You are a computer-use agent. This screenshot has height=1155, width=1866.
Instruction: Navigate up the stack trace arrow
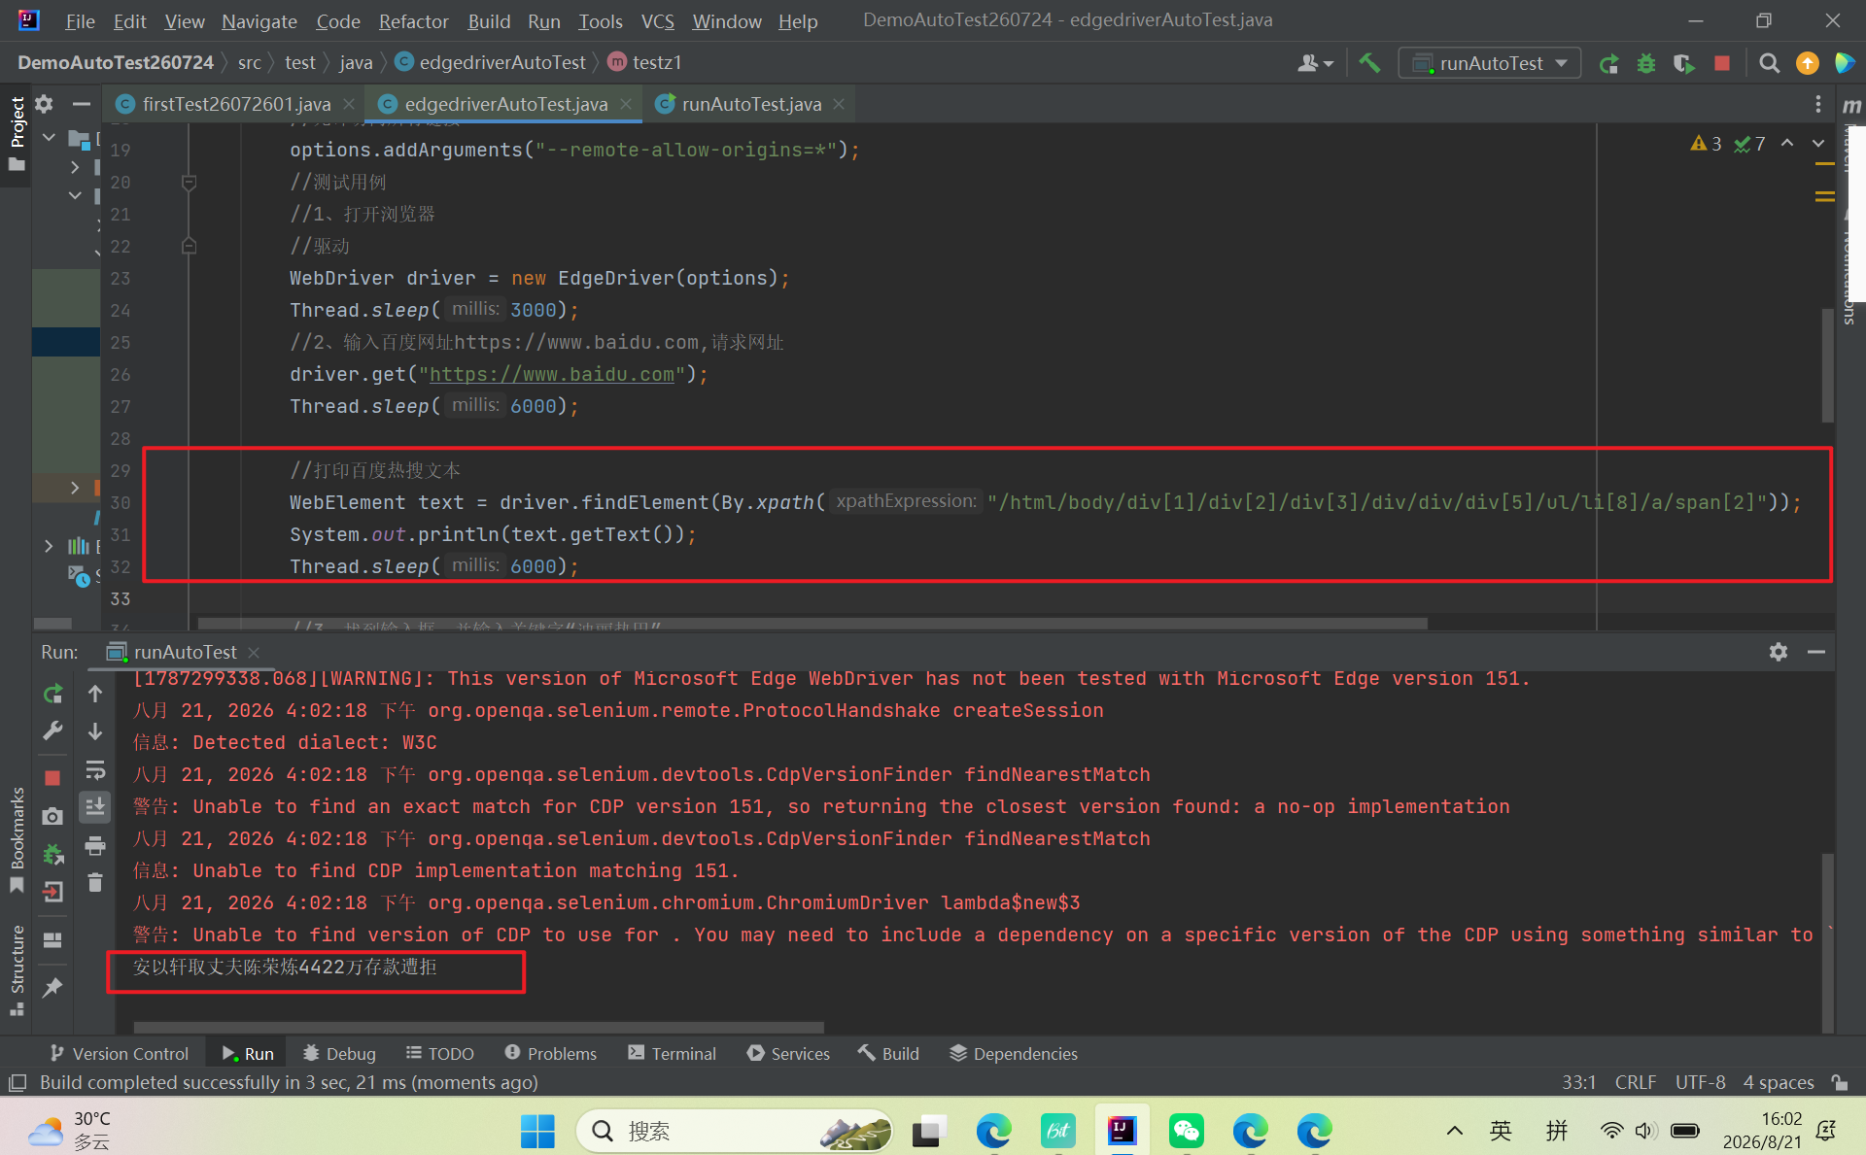coord(95,694)
